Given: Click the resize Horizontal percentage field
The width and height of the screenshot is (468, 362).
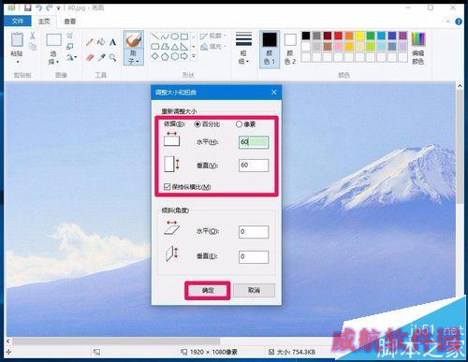Looking at the screenshot, I should (254, 142).
